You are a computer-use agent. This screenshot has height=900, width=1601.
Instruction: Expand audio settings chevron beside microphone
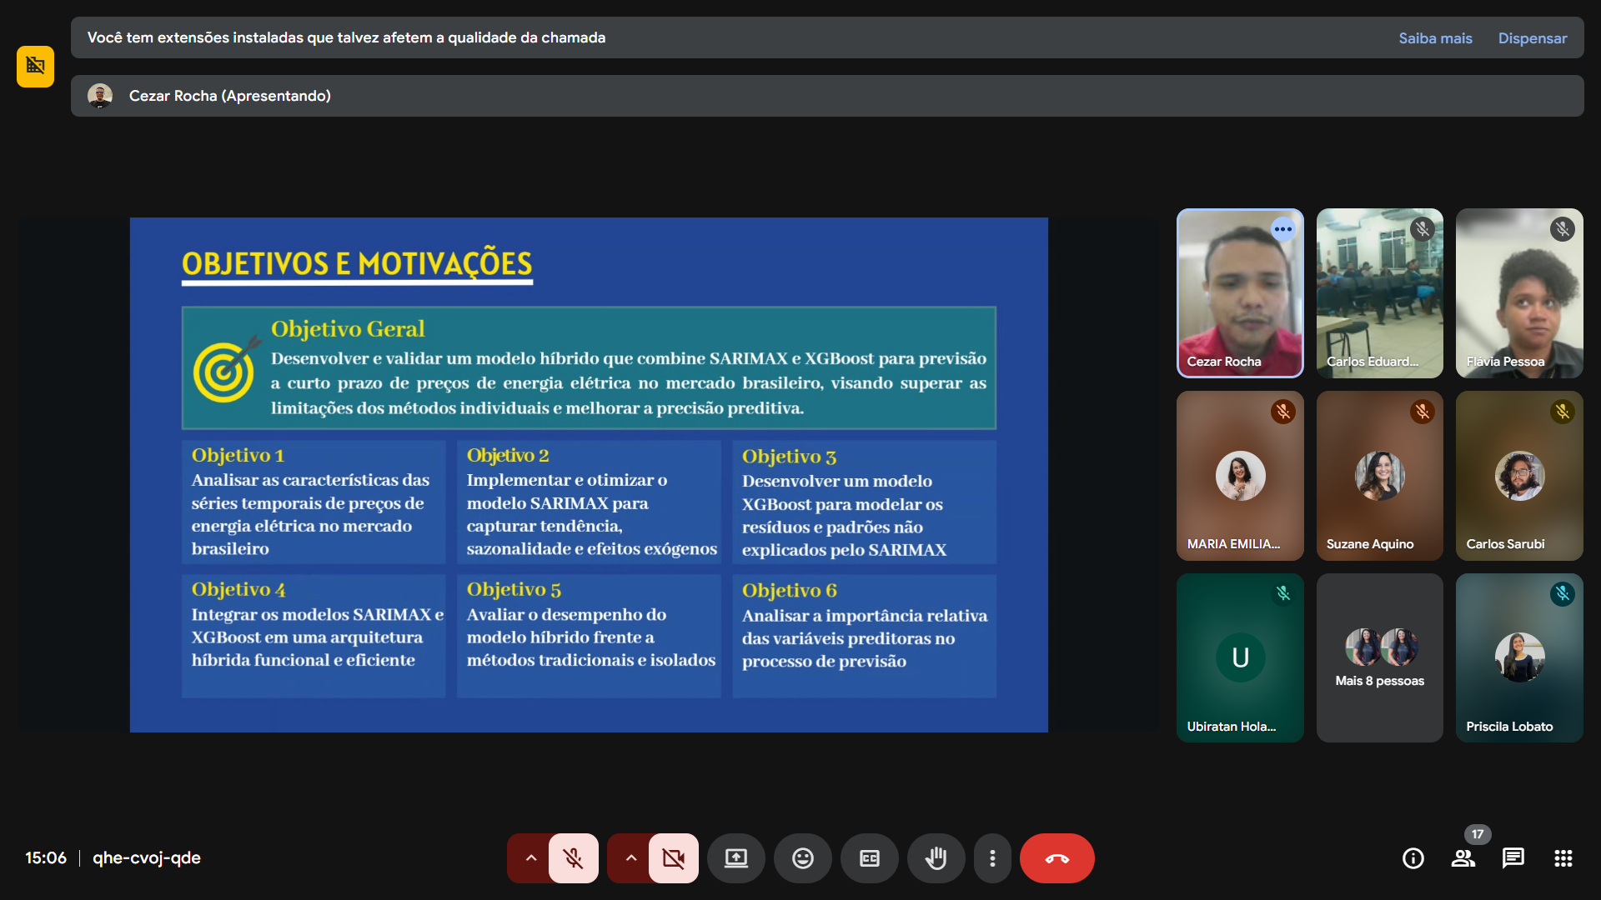530,858
